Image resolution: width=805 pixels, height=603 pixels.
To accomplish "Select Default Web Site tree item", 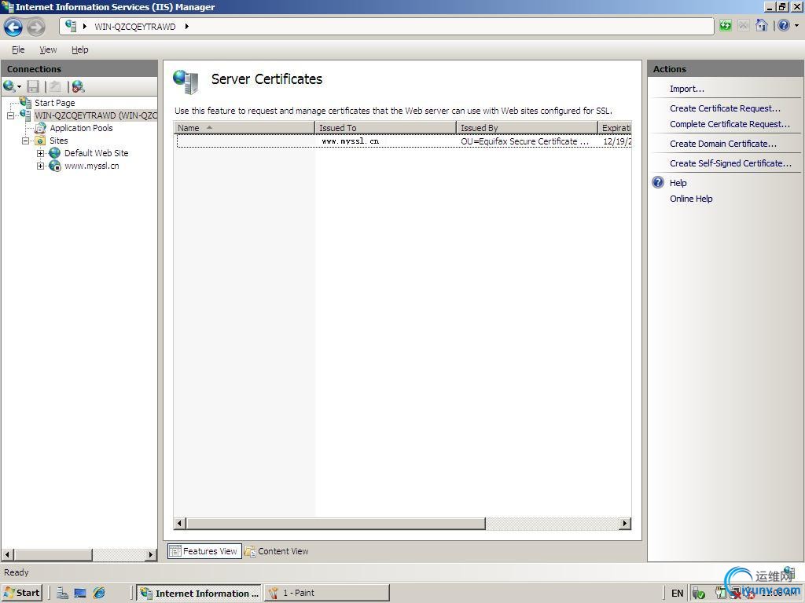I will (96, 153).
